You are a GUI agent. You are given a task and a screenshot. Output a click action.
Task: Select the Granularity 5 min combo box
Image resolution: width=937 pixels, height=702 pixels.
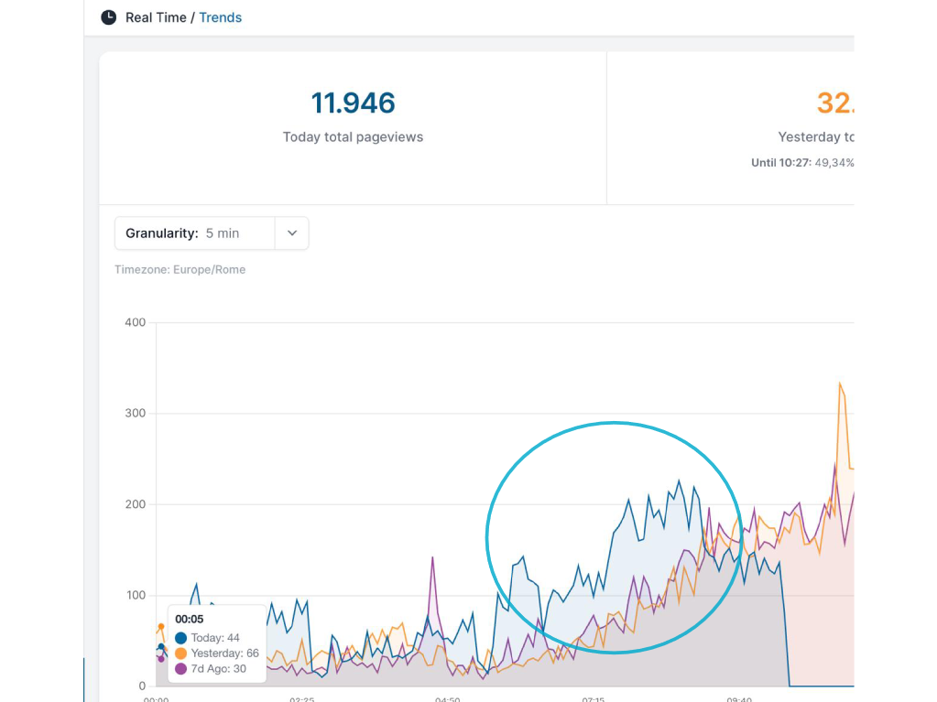(x=212, y=232)
